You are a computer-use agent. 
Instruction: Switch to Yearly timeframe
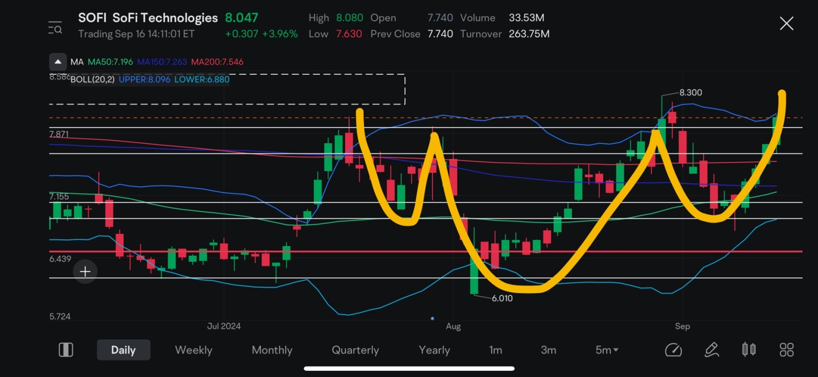pos(434,350)
